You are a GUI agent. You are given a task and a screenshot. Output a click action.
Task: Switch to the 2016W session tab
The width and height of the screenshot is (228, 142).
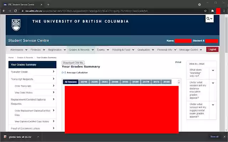[x=166, y=82]
